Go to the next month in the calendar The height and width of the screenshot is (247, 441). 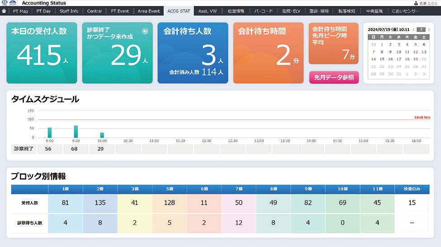click(429, 29)
